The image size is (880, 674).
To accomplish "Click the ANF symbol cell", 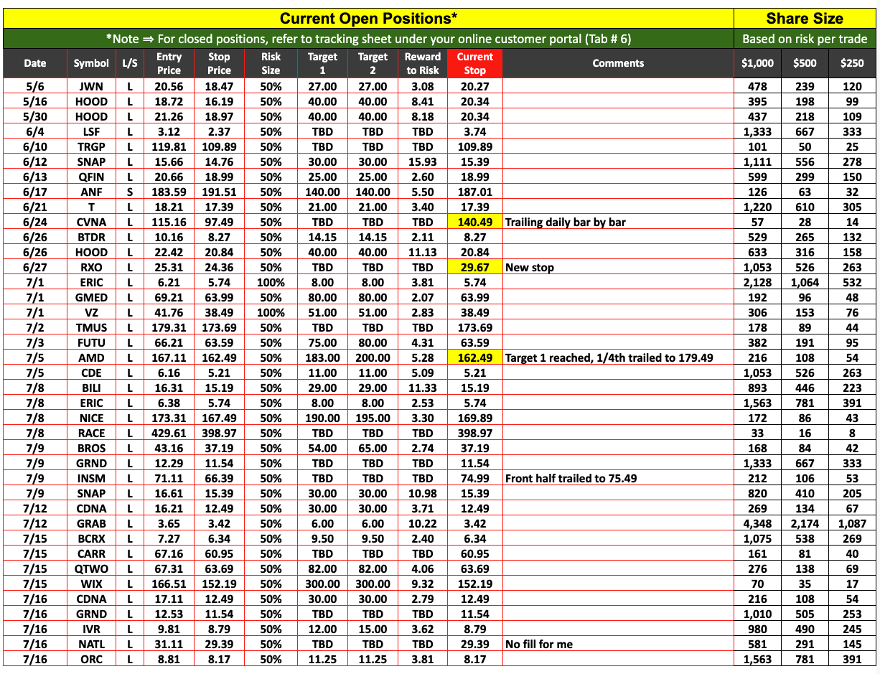I will pos(91,192).
